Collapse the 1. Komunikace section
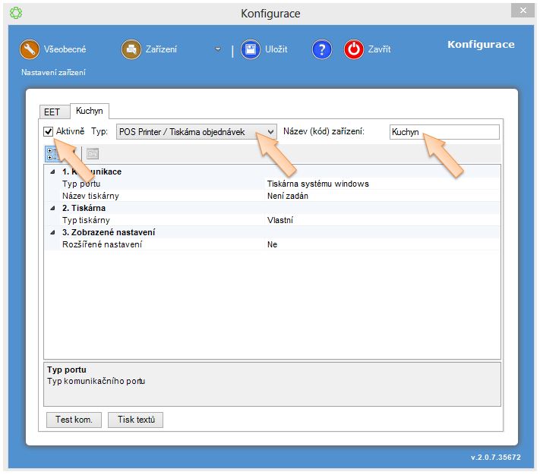The height and width of the screenshot is (475, 540). [52, 171]
